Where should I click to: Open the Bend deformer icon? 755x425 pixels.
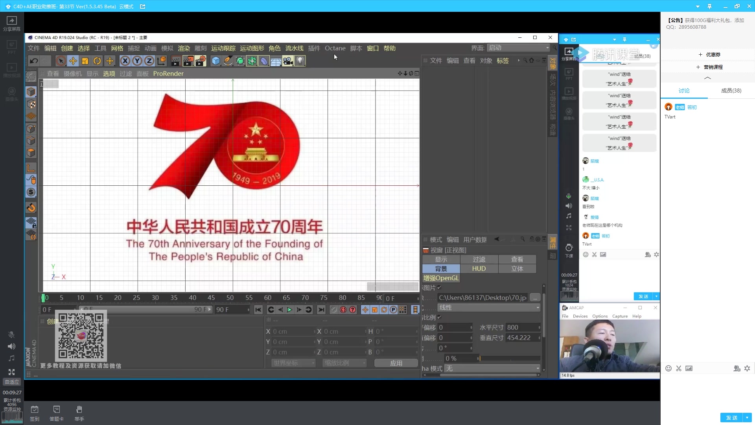(264, 61)
